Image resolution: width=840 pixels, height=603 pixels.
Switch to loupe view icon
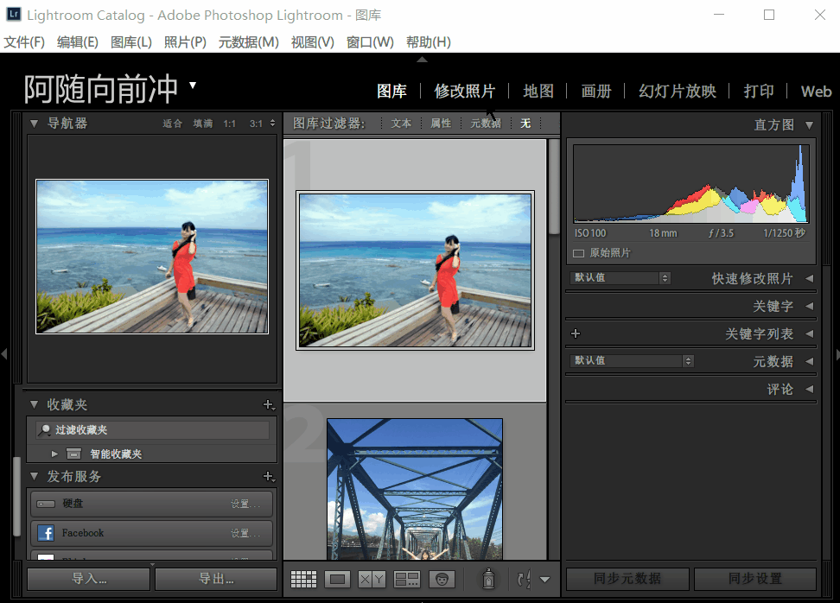(x=338, y=579)
